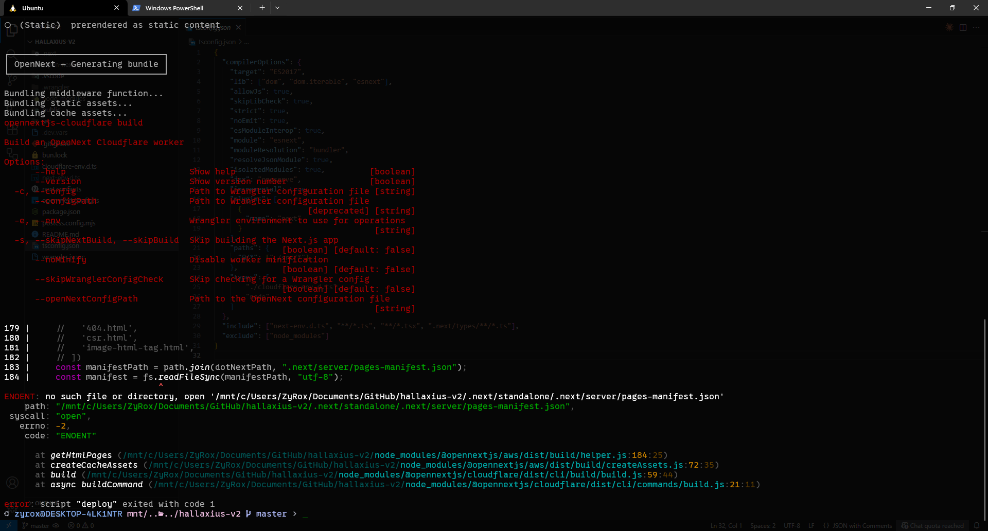The height and width of the screenshot is (531, 988).
Task: Click the 'master' branch in terminal prompt
Action: click(x=271, y=514)
